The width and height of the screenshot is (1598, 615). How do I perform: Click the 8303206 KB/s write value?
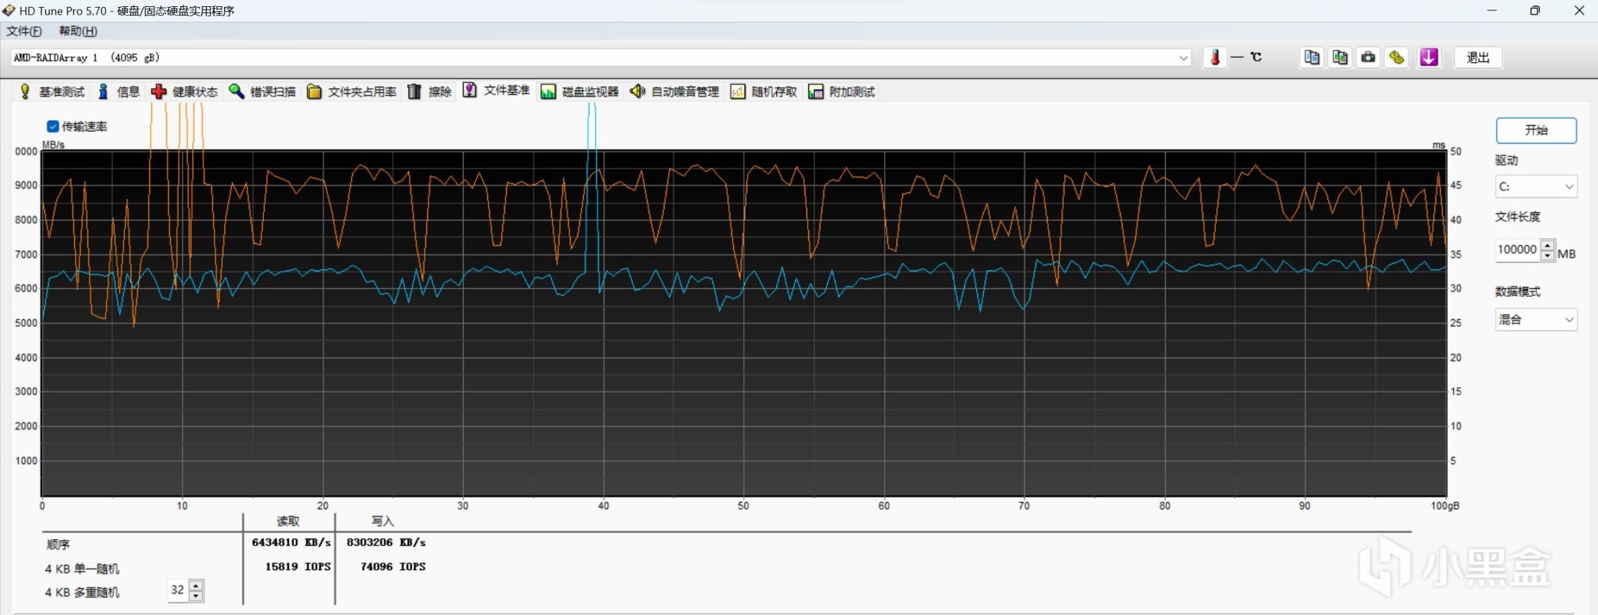pos(386,543)
